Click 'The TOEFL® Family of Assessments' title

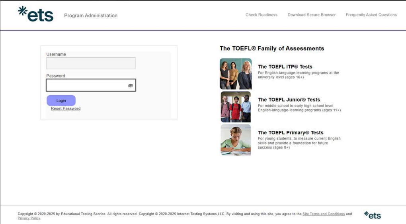[x=272, y=49]
